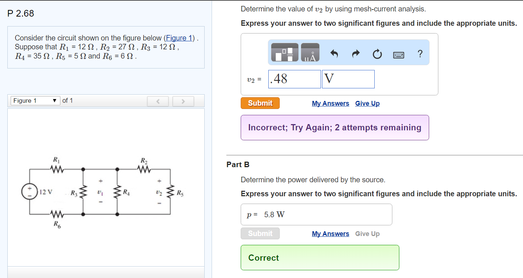Click the units field containing V
Image resolution: width=523 pixels, height=278 pixels.
(348, 79)
